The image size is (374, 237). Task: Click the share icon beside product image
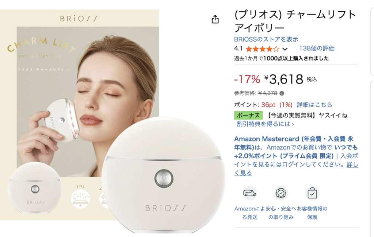(x=215, y=19)
